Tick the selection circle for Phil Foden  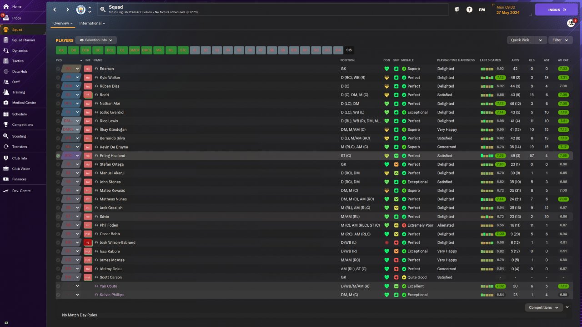point(58,225)
